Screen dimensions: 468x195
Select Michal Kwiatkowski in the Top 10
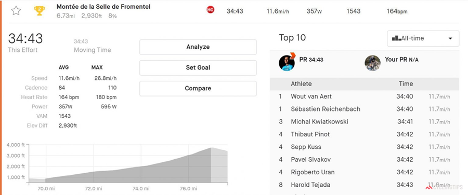364,121
